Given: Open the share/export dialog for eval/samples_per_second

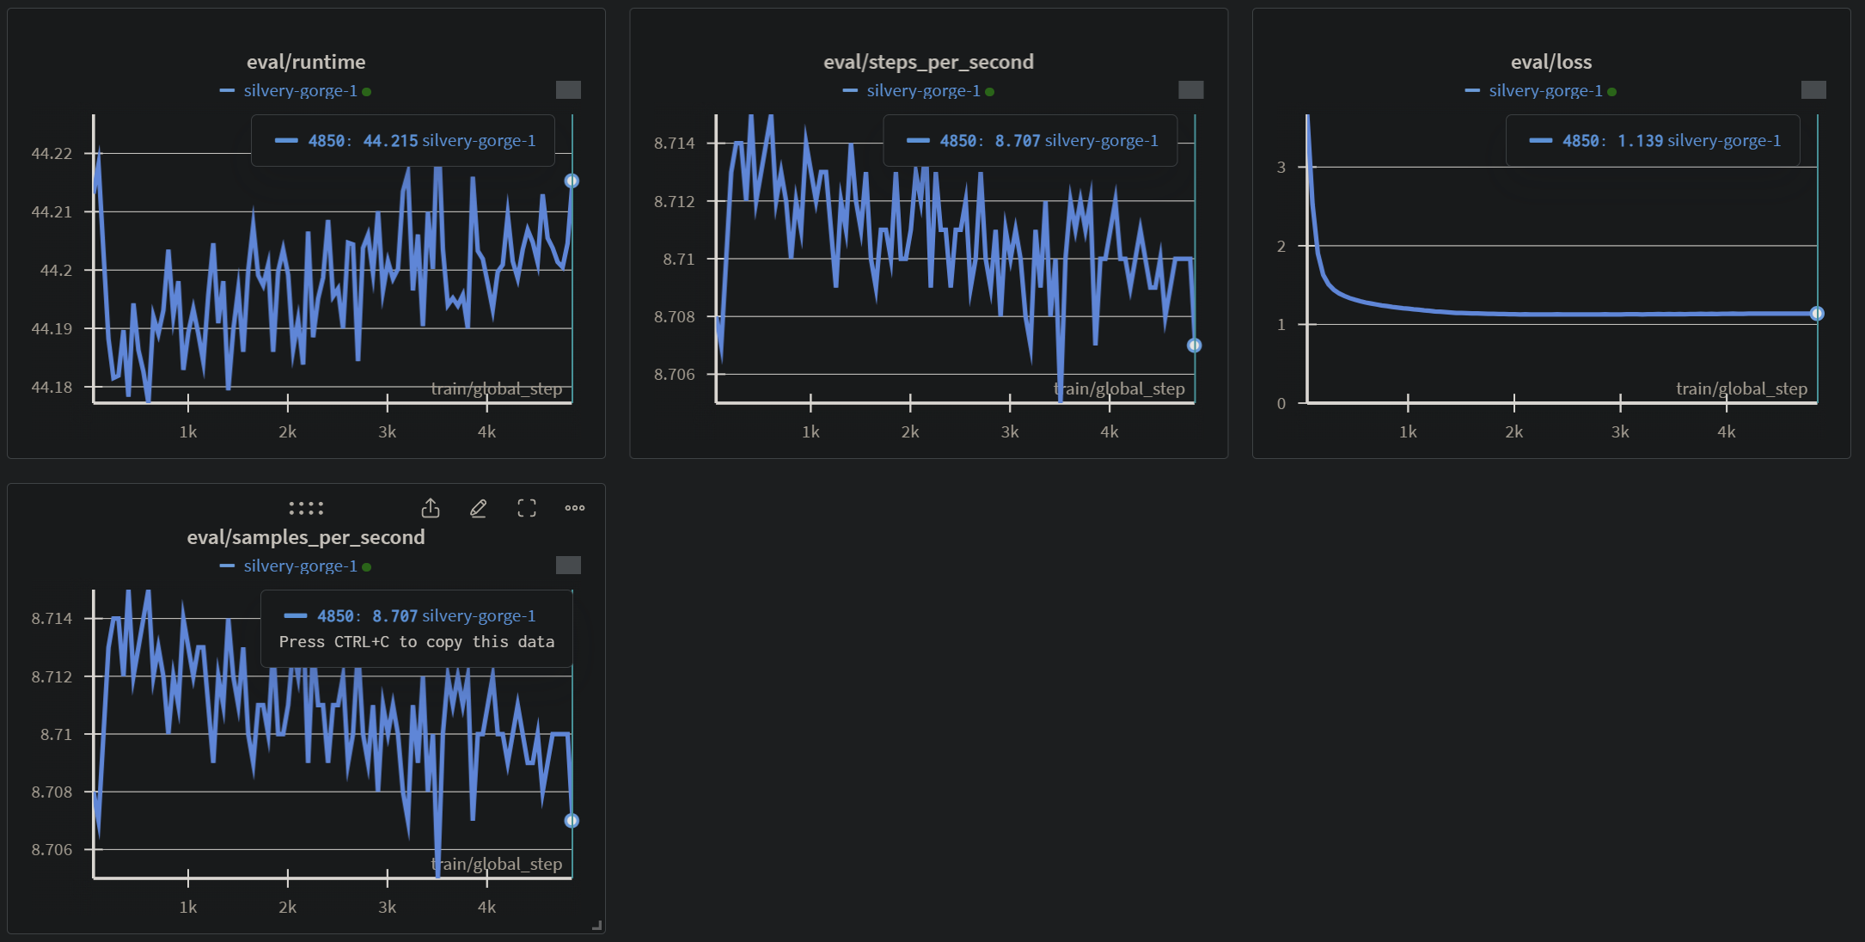Looking at the screenshot, I should 431,508.
